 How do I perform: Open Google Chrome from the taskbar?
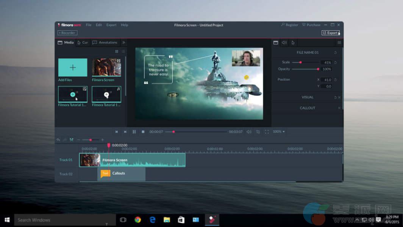point(138,220)
